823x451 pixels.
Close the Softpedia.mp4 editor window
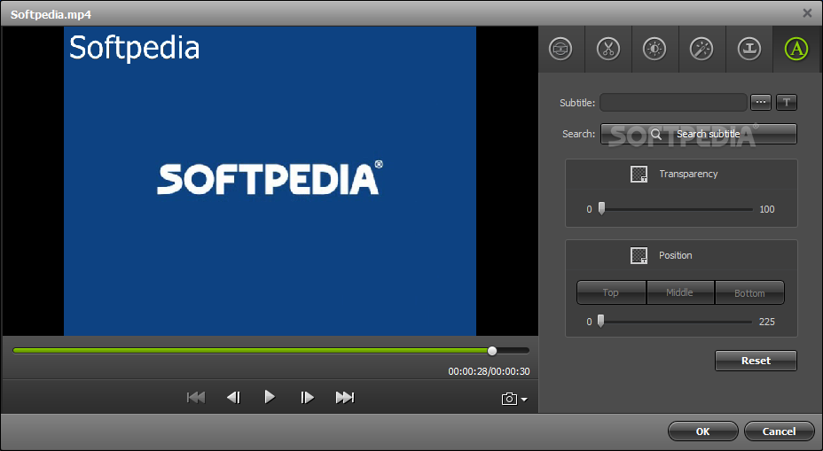click(x=807, y=13)
